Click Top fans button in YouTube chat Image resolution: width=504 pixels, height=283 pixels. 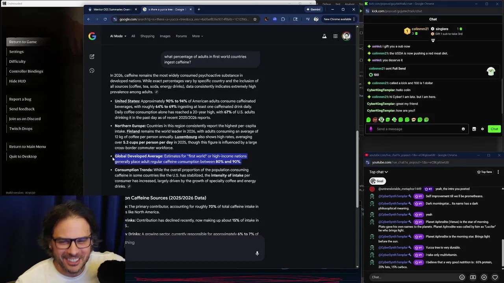(x=484, y=172)
